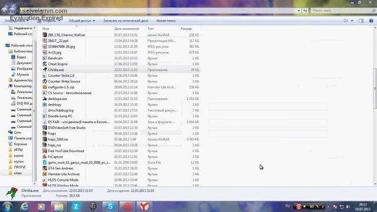Viewport: 377px width, 212px height.
Task: Select the DVDVideoSoft Free Studio icon
Action: (x=45, y=128)
